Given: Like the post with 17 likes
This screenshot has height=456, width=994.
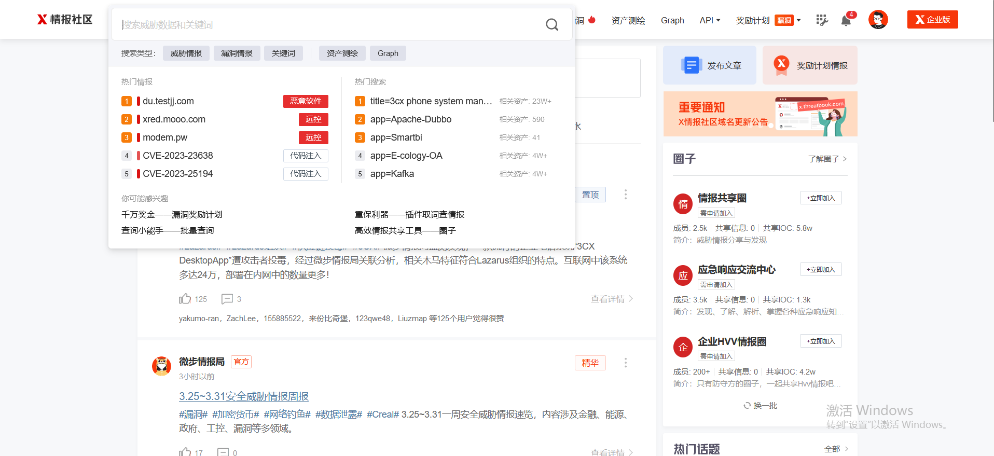Looking at the screenshot, I should (185, 452).
